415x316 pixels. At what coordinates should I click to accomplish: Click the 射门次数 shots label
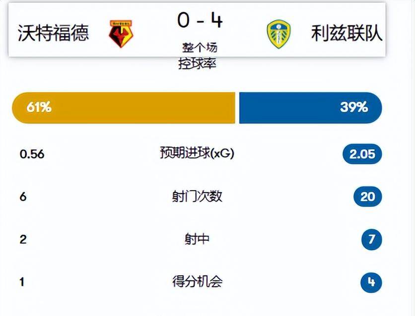click(197, 197)
